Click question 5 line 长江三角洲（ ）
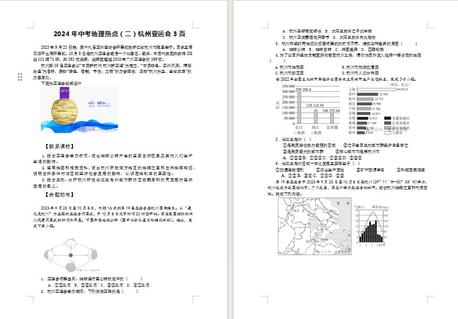The image size is (458, 319). tap(294, 139)
